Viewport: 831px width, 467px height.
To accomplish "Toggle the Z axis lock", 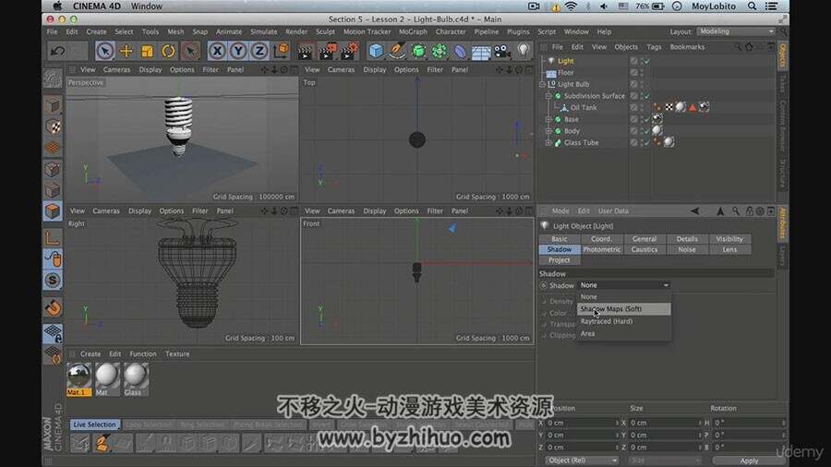I will (x=259, y=51).
